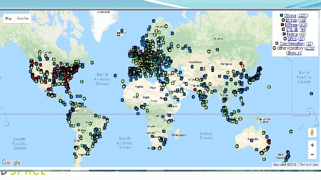Select the green marker in southern Argentina
321x180 pixels.
tap(76, 157)
